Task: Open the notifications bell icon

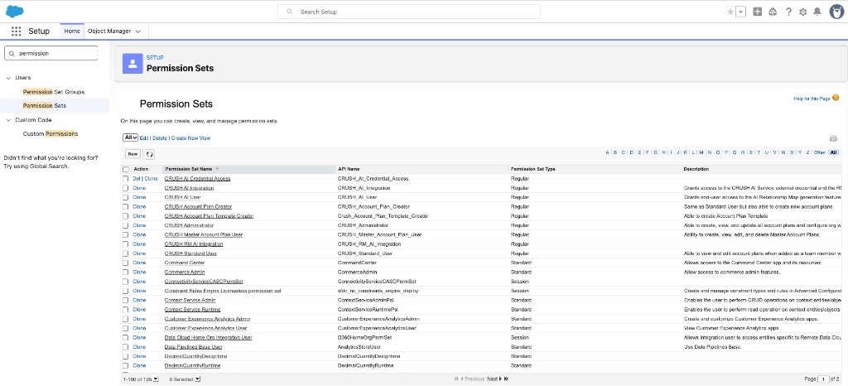Action: tap(817, 12)
